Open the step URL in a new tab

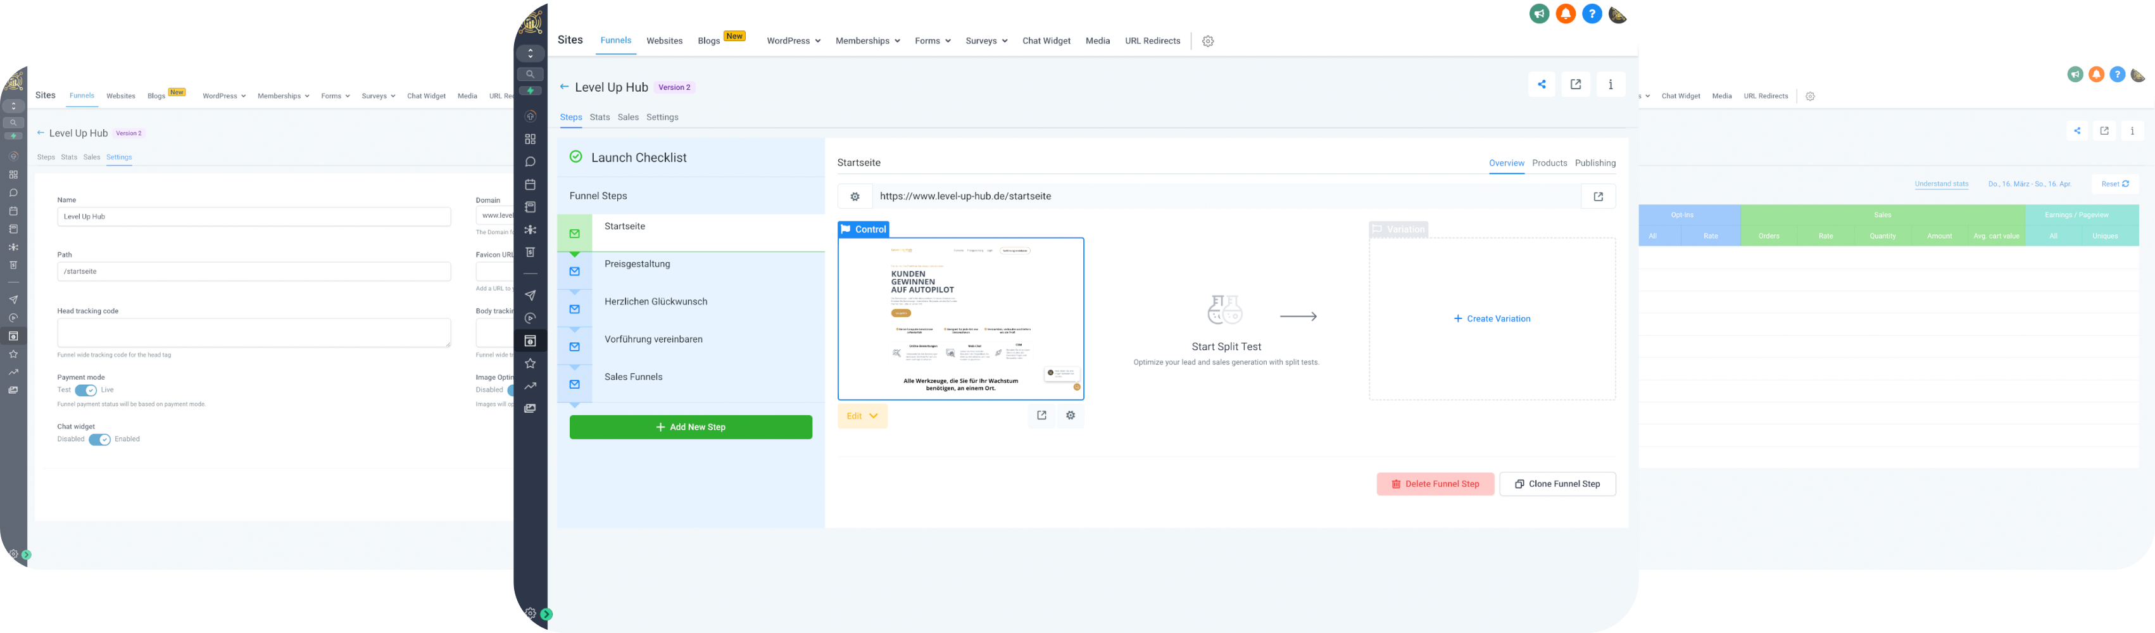tap(1598, 196)
